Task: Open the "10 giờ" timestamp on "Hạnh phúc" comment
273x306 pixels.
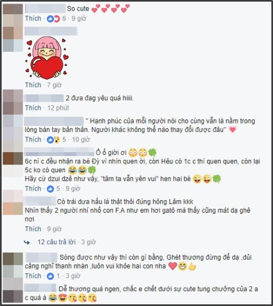Action: (x=81, y=140)
